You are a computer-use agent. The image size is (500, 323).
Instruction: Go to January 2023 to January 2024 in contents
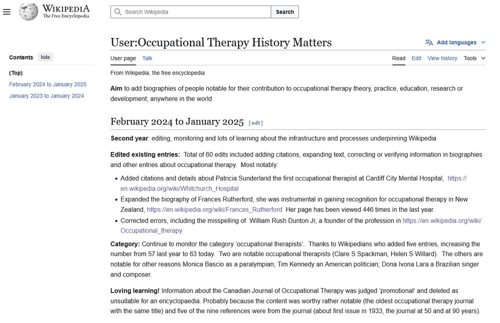(46, 95)
